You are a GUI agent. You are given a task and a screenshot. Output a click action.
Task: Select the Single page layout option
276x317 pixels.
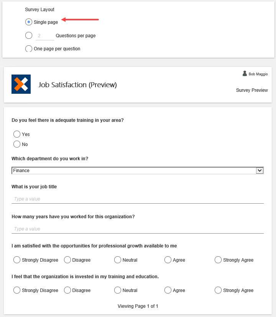click(x=28, y=22)
